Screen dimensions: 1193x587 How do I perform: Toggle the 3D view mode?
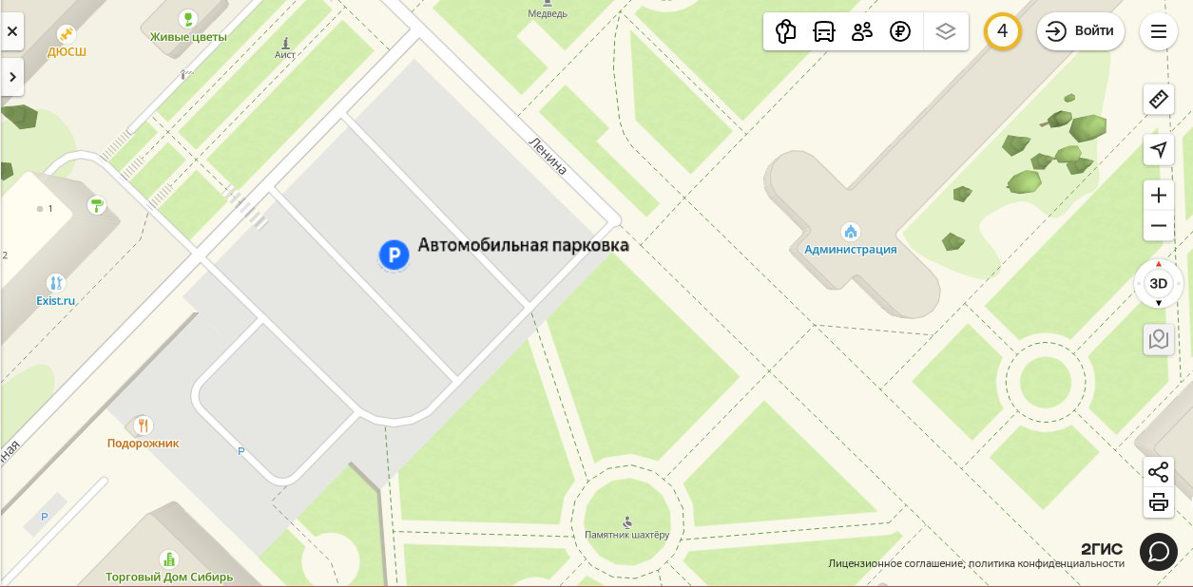pyautogui.click(x=1158, y=283)
